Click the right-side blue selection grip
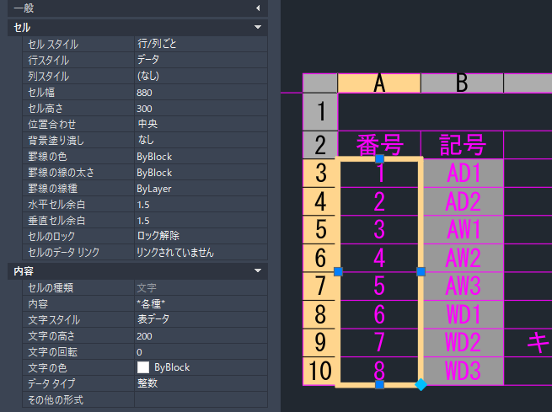Screen dimensions: 552x412 tap(421, 271)
